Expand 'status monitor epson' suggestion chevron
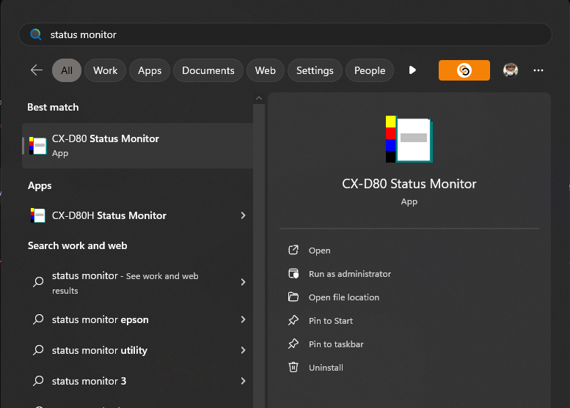570x408 pixels. point(244,319)
